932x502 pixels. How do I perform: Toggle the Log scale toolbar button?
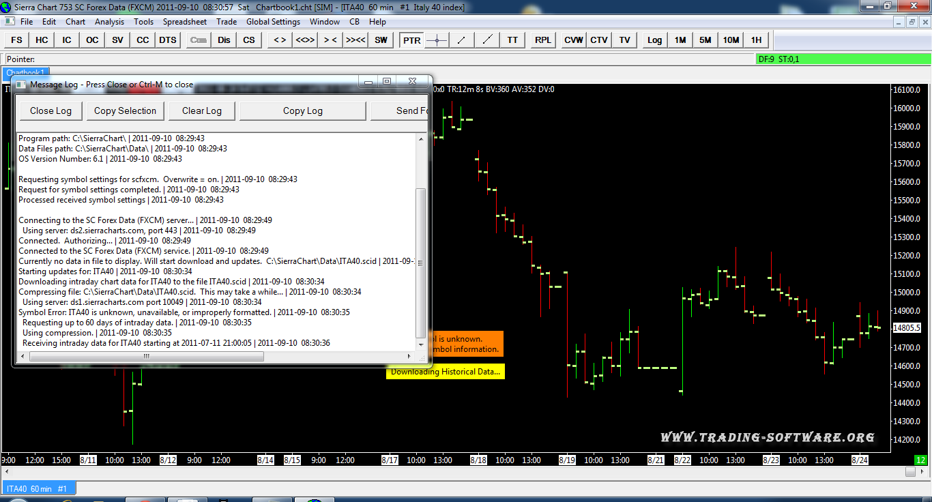[x=654, y=40]
